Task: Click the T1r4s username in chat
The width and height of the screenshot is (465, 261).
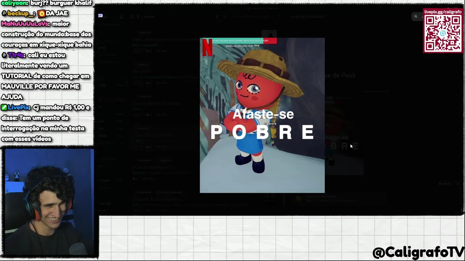Action: [16, 55]
